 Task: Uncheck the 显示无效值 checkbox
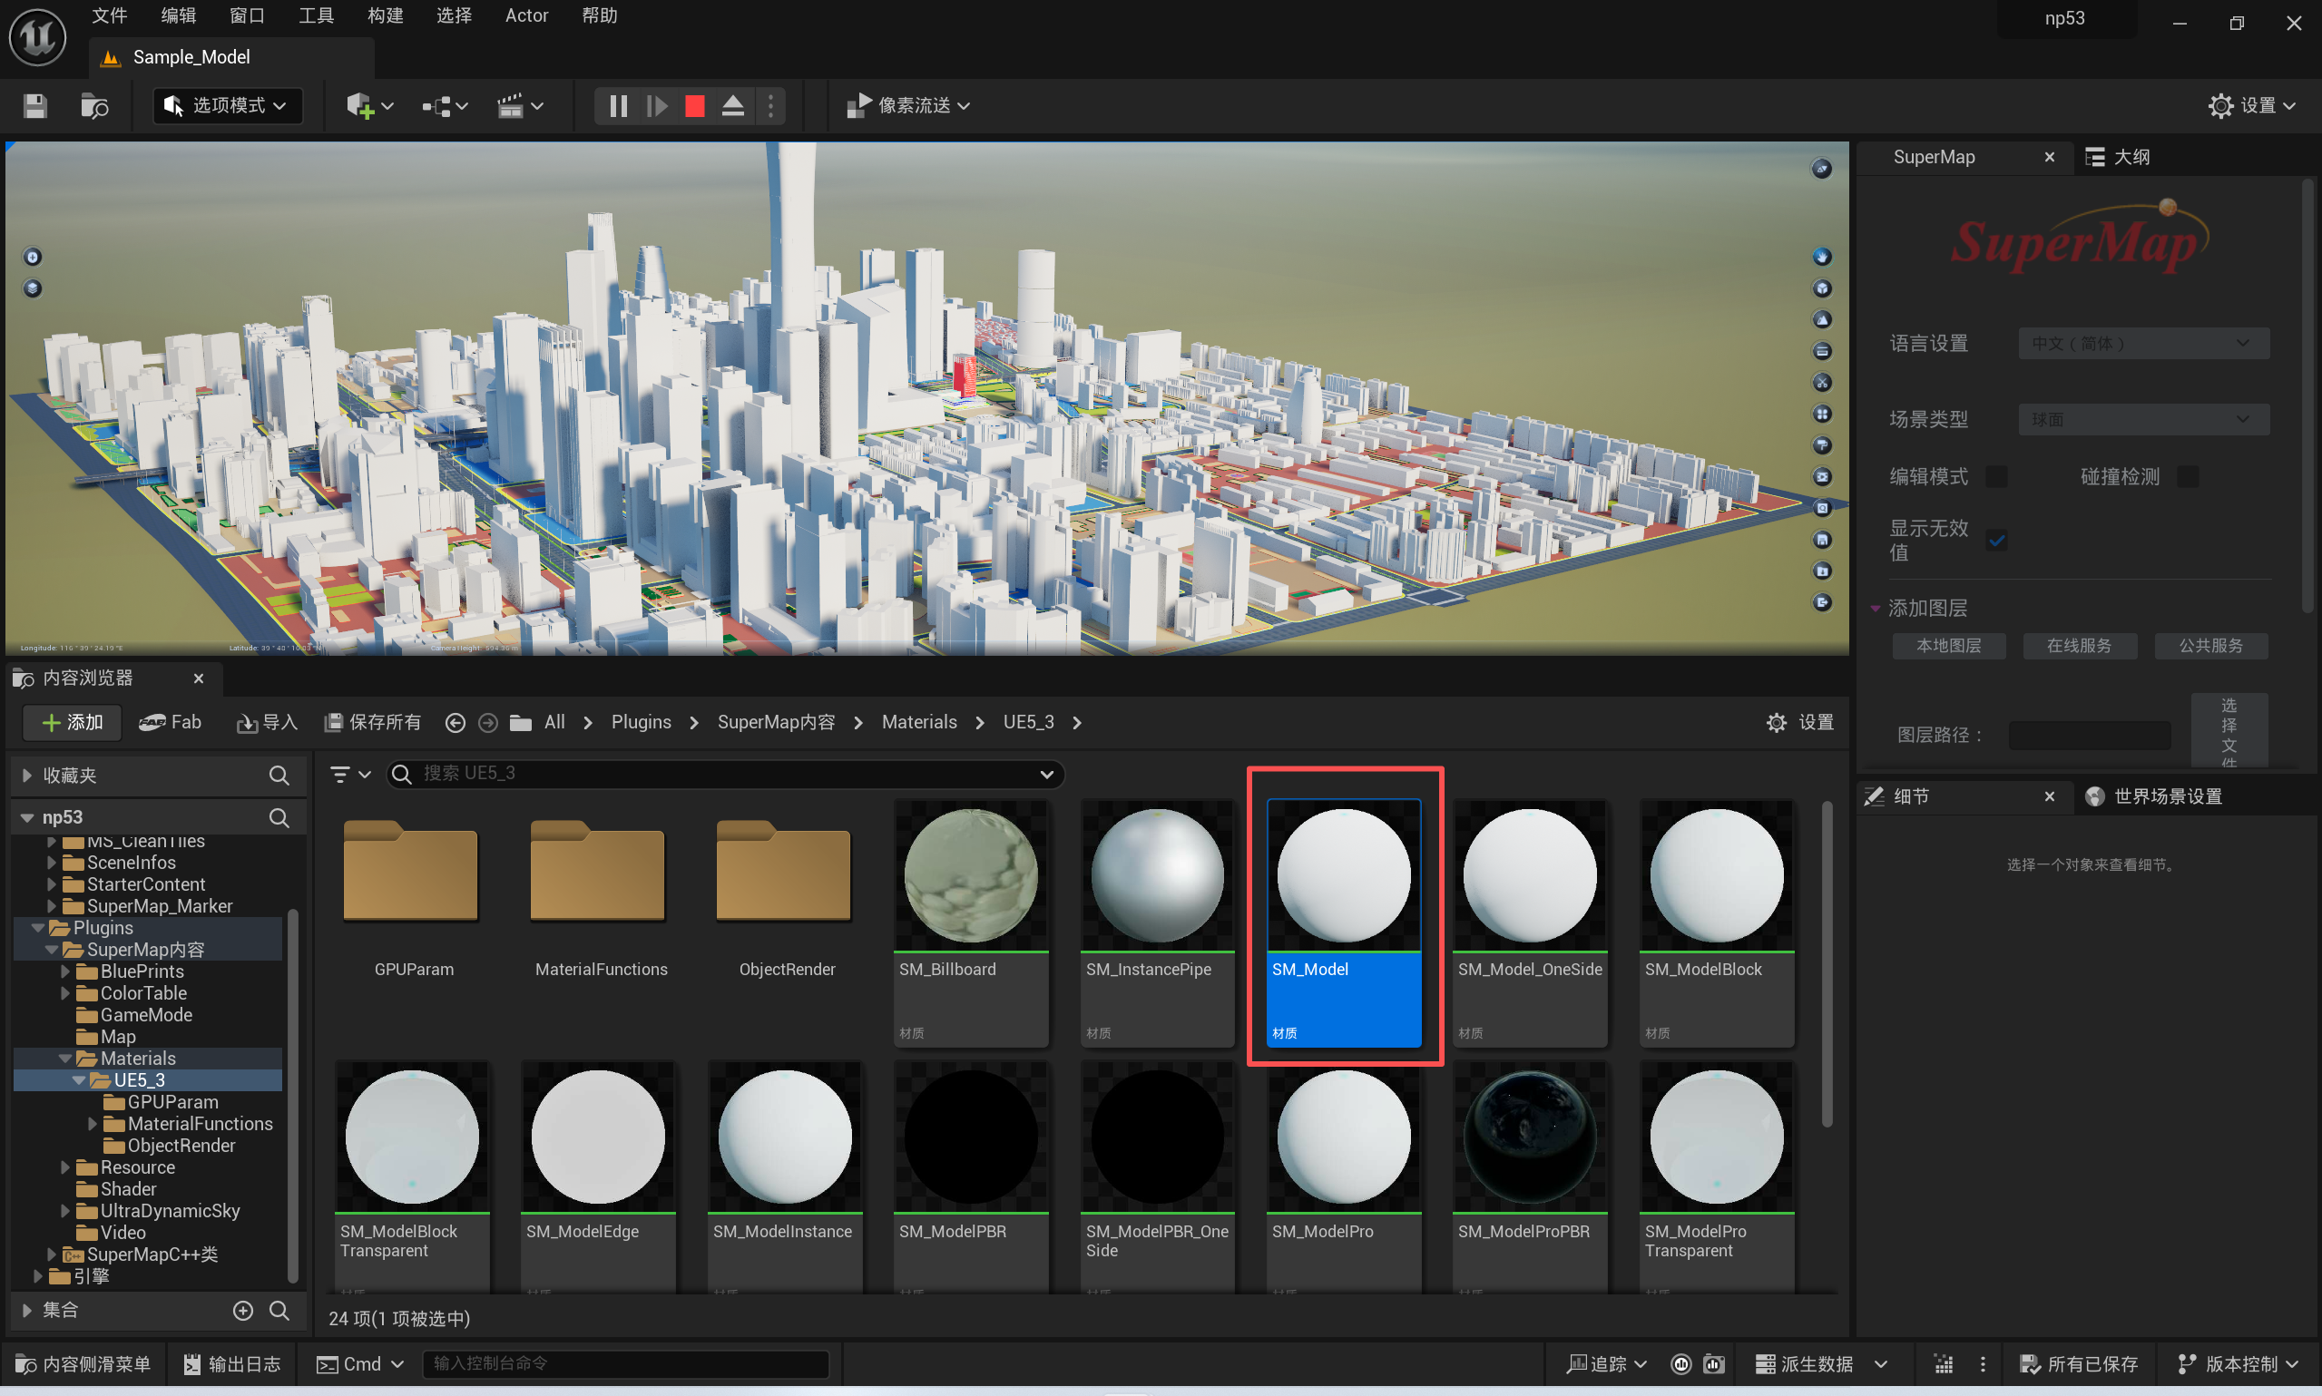tap(1995, 539)
